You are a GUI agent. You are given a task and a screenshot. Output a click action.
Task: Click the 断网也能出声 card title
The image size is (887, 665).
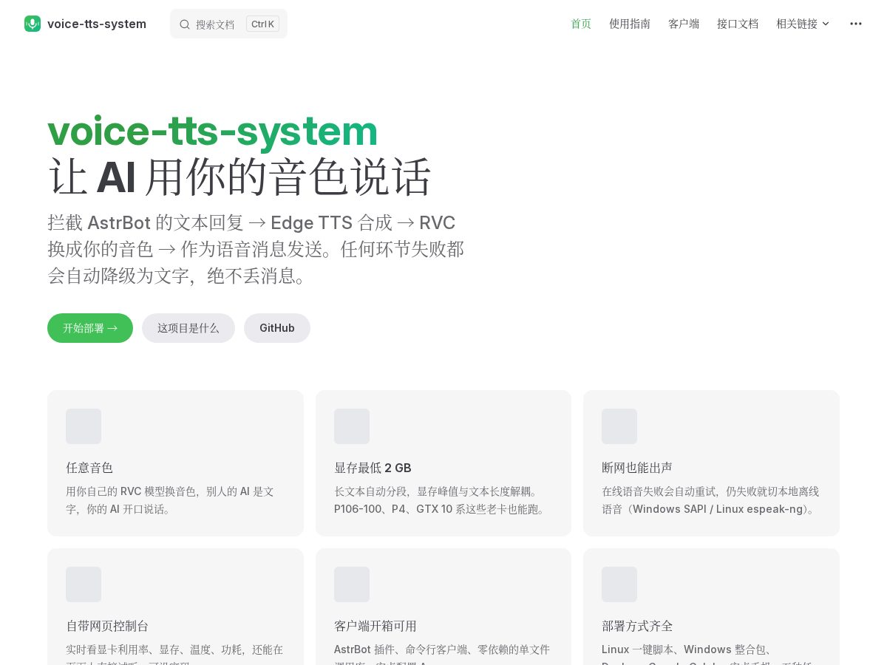637,468
